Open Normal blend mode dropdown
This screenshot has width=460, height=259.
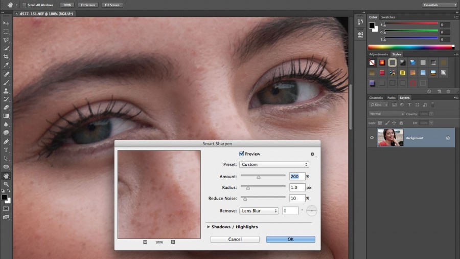tap(386, 114)
